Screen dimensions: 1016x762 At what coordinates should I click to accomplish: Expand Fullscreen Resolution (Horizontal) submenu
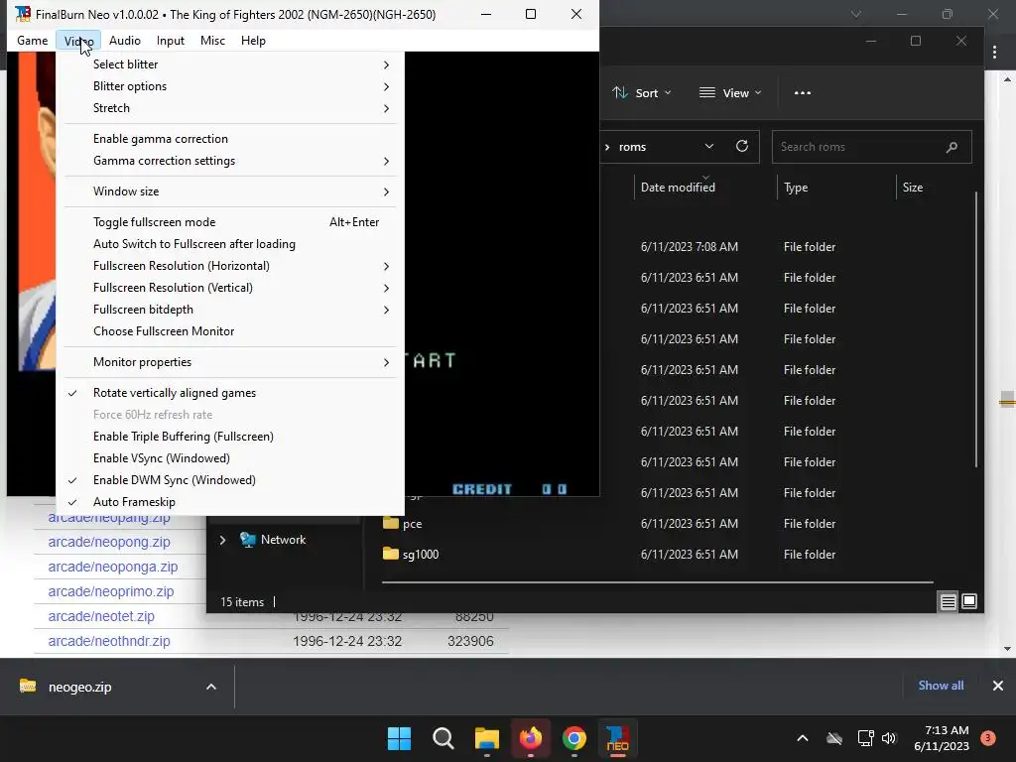click(x=230, y=266)
